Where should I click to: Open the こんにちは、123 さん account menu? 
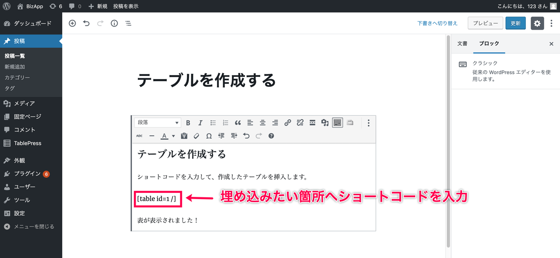coord(527,6)
